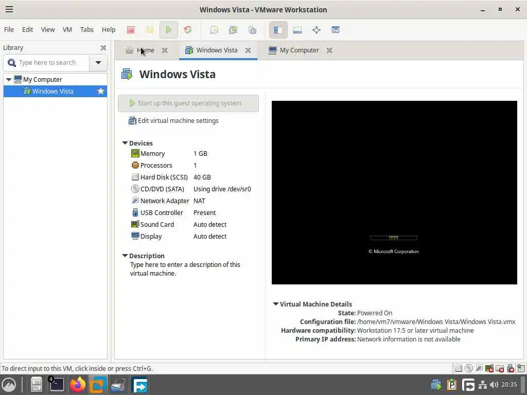Screen dimensions: 527x395
Task: Click the CD/DVD (SATA) device row
Action: pos(191,189)
